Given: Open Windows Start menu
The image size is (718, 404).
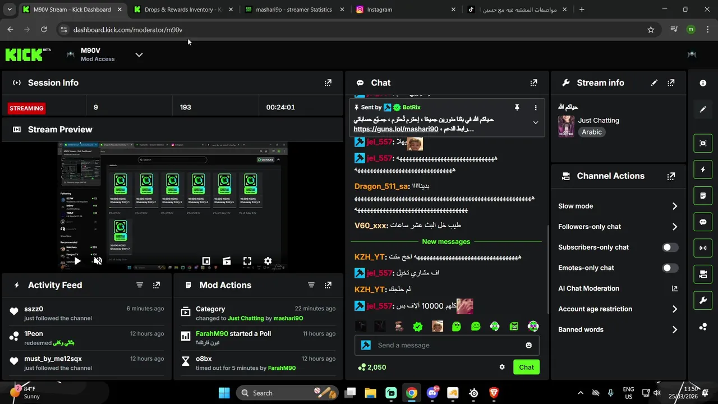Looking at the screenshot, I should point(224,393).
